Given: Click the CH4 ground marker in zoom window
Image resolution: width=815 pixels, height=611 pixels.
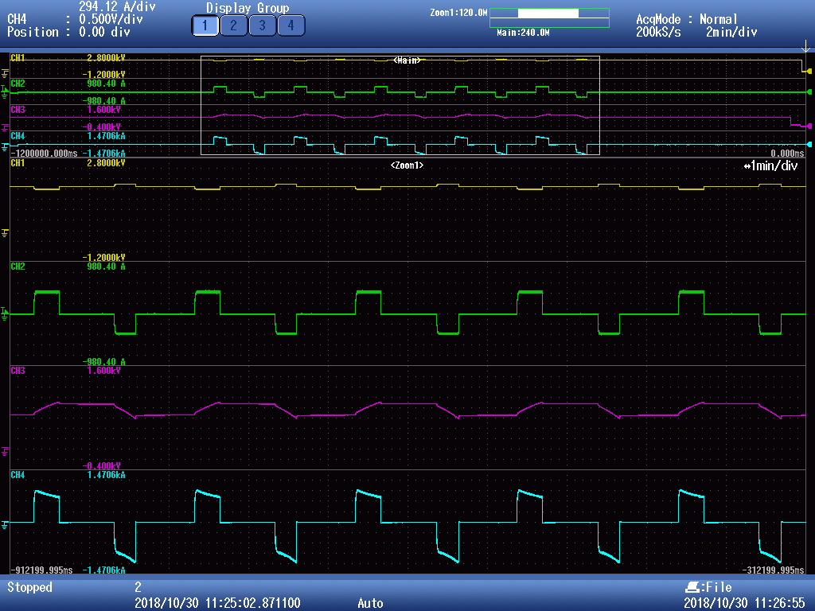Looking at the screenshot, I should click(6, 523).
